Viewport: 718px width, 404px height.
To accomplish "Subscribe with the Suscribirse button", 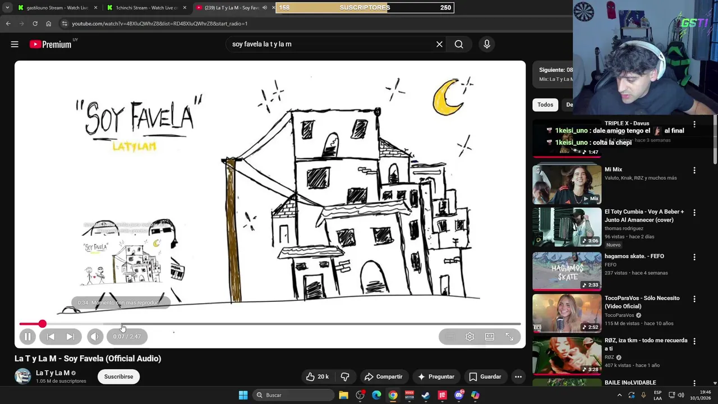I will [x=118, y=377].
